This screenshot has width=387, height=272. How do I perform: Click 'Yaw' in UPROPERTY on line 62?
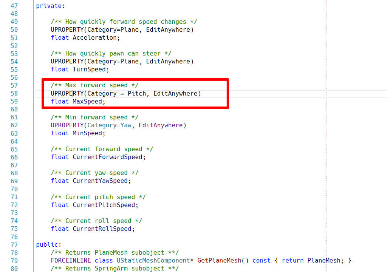click(x=126, y=125)
